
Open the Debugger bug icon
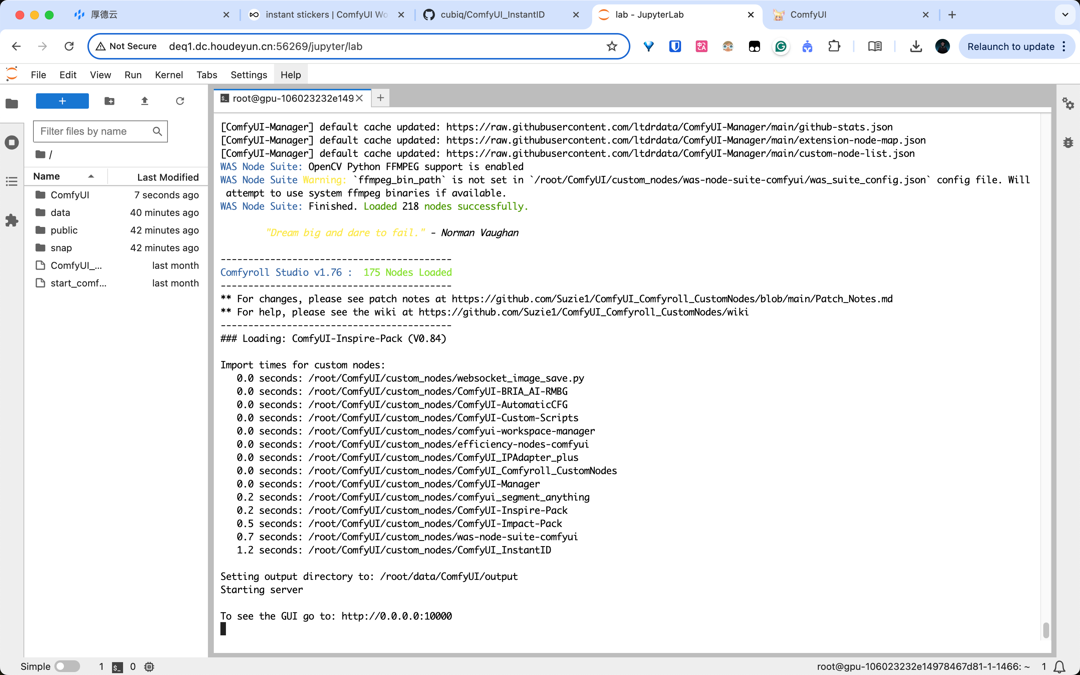pyautogui.click(x=1068, y=142)
